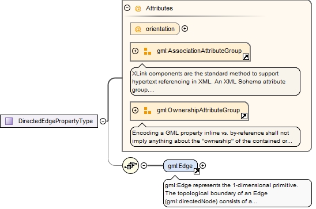316x209 pixels.
Task: Expand gml:Edge with plus button
Action: coord(202,166)
